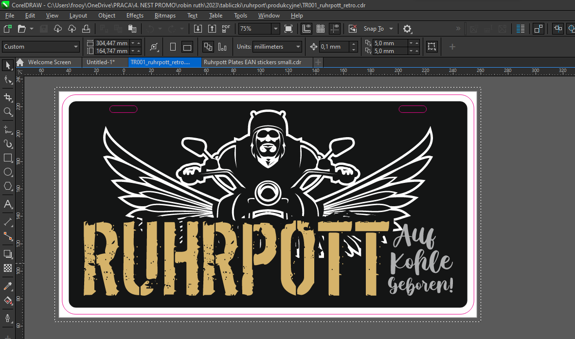Expand the Units millimeters dropdown
This screenshot has height=339, width=575.
pos(298,47)
